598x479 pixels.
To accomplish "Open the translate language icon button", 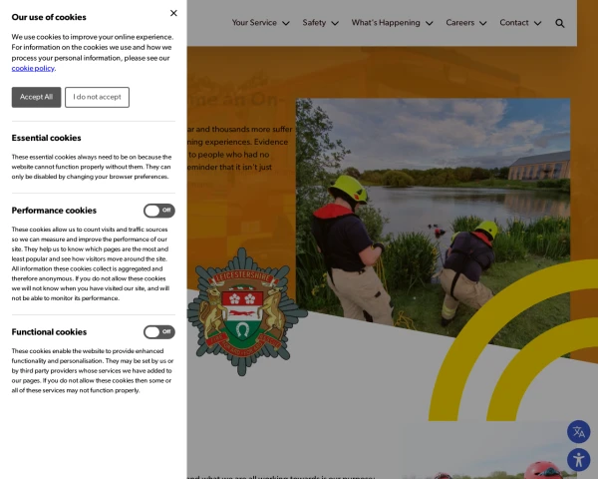I will (x=579, y=431).
